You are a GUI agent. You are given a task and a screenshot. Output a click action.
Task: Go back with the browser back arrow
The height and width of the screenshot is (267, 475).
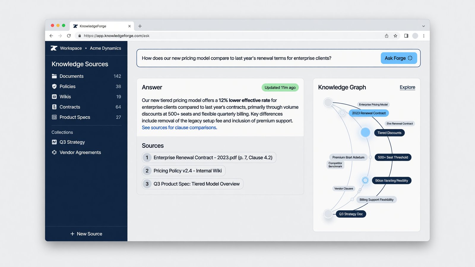point(51,36)
